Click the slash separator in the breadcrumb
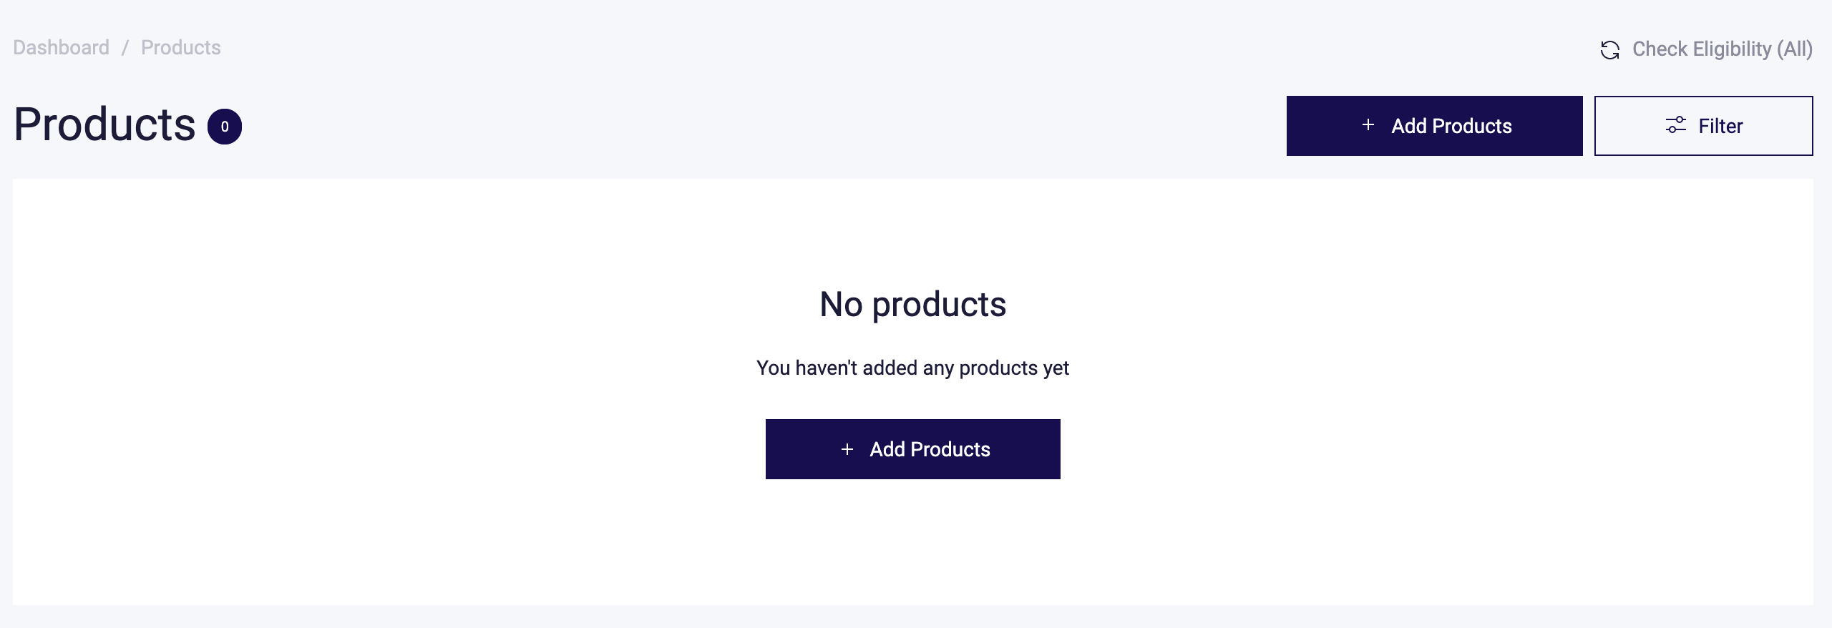 tap(125, 48)
